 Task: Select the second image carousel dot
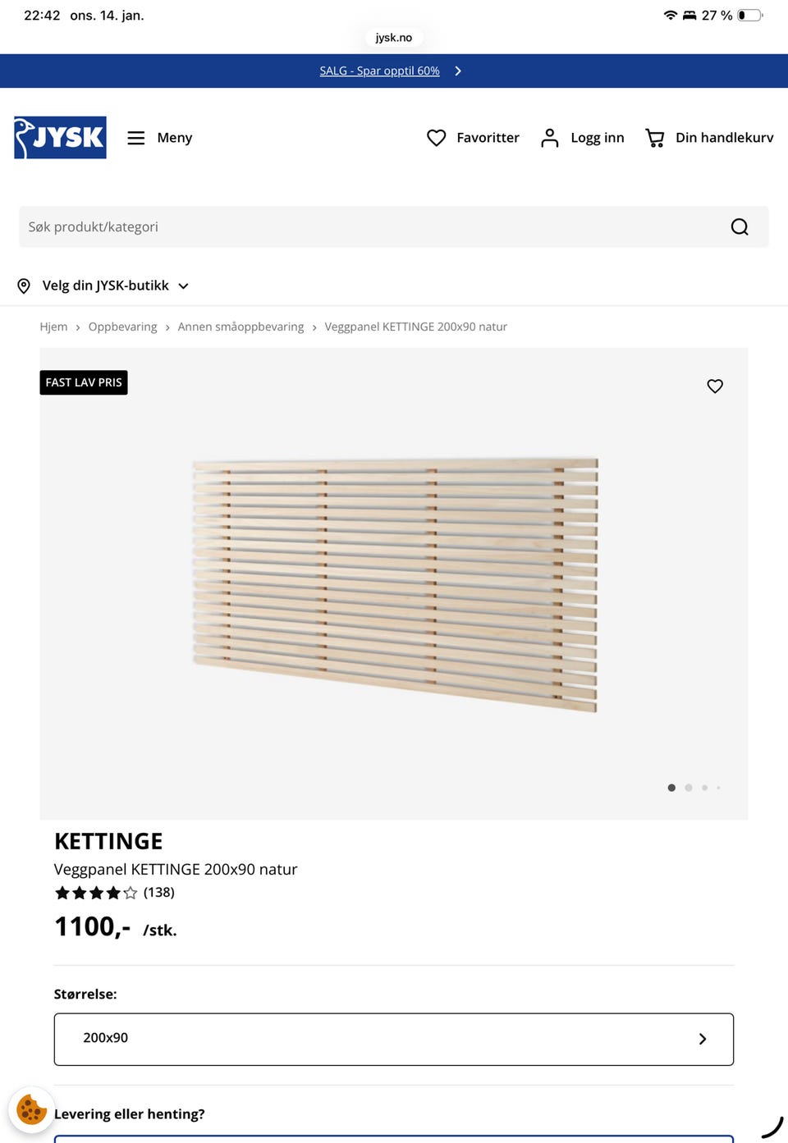point(689,788)
